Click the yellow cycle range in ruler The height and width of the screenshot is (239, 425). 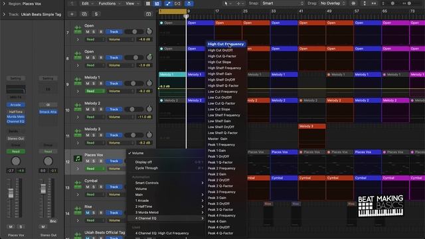pyautogui.click(x=173, y=11)
